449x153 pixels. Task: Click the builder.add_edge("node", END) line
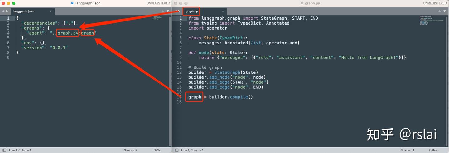tap(226, 87)
